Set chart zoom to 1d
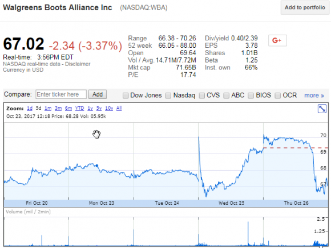Image resolution: width=331 pixels, height=248 pixels. pyautogui.click(x=30, y=108)
